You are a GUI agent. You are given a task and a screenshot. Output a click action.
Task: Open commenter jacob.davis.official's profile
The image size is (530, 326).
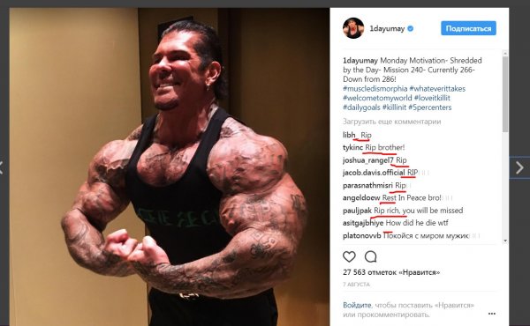click(x=374, y=173)
